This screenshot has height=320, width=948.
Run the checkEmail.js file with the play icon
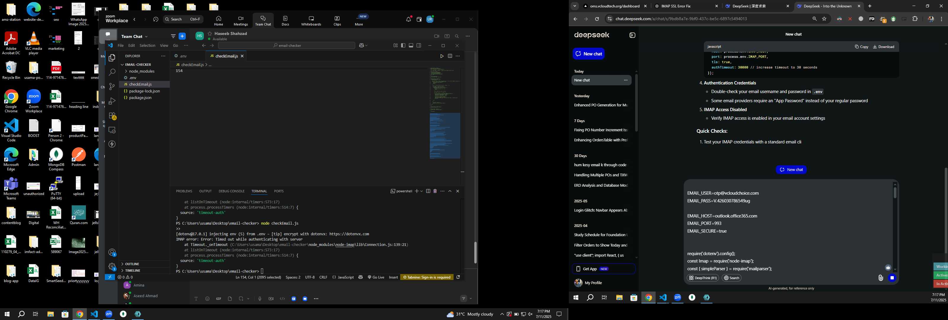tap(442, 56)
